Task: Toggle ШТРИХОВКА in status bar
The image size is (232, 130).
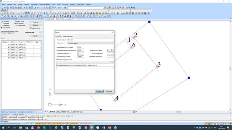Action: [x=74, y=124]
